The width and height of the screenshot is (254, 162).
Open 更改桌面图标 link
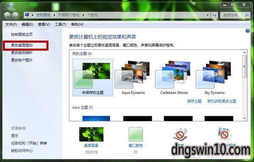(22, 45)
